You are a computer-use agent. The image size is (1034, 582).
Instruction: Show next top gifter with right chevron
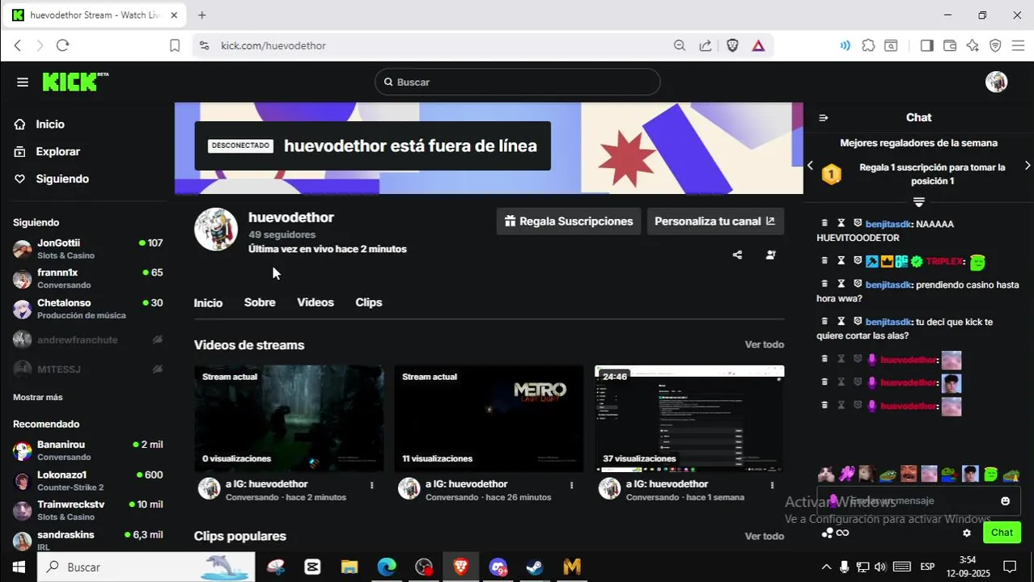1028,166
